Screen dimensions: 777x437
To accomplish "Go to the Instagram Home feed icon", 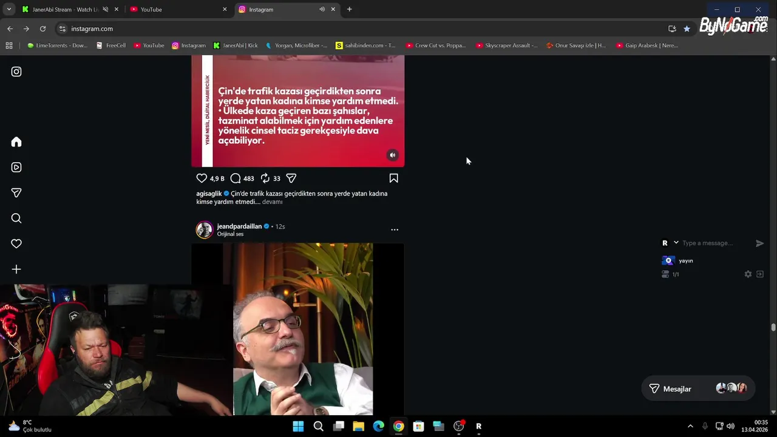I will click(16, 142).
